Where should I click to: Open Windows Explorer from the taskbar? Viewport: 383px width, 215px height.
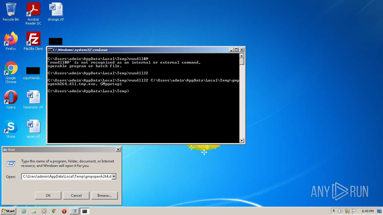pos(34,211)
